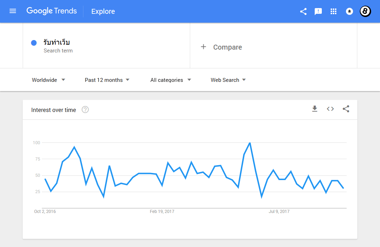380x247 pixels.
Task: Click the highest peak on trend line
Action: (250, 143)
